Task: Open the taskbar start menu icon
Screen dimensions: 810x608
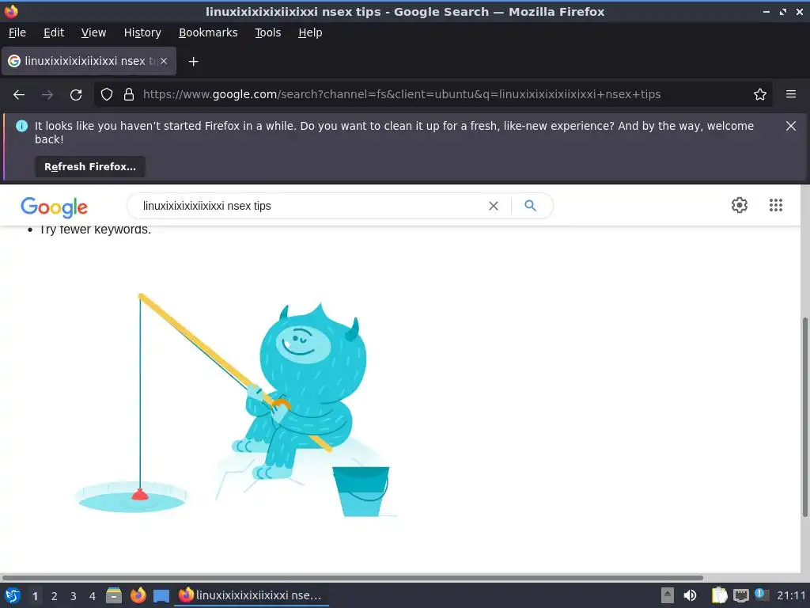Action: [13, 595]
